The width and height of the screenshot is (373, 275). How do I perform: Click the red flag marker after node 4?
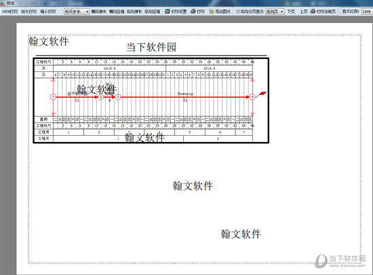tap(262, 94)
